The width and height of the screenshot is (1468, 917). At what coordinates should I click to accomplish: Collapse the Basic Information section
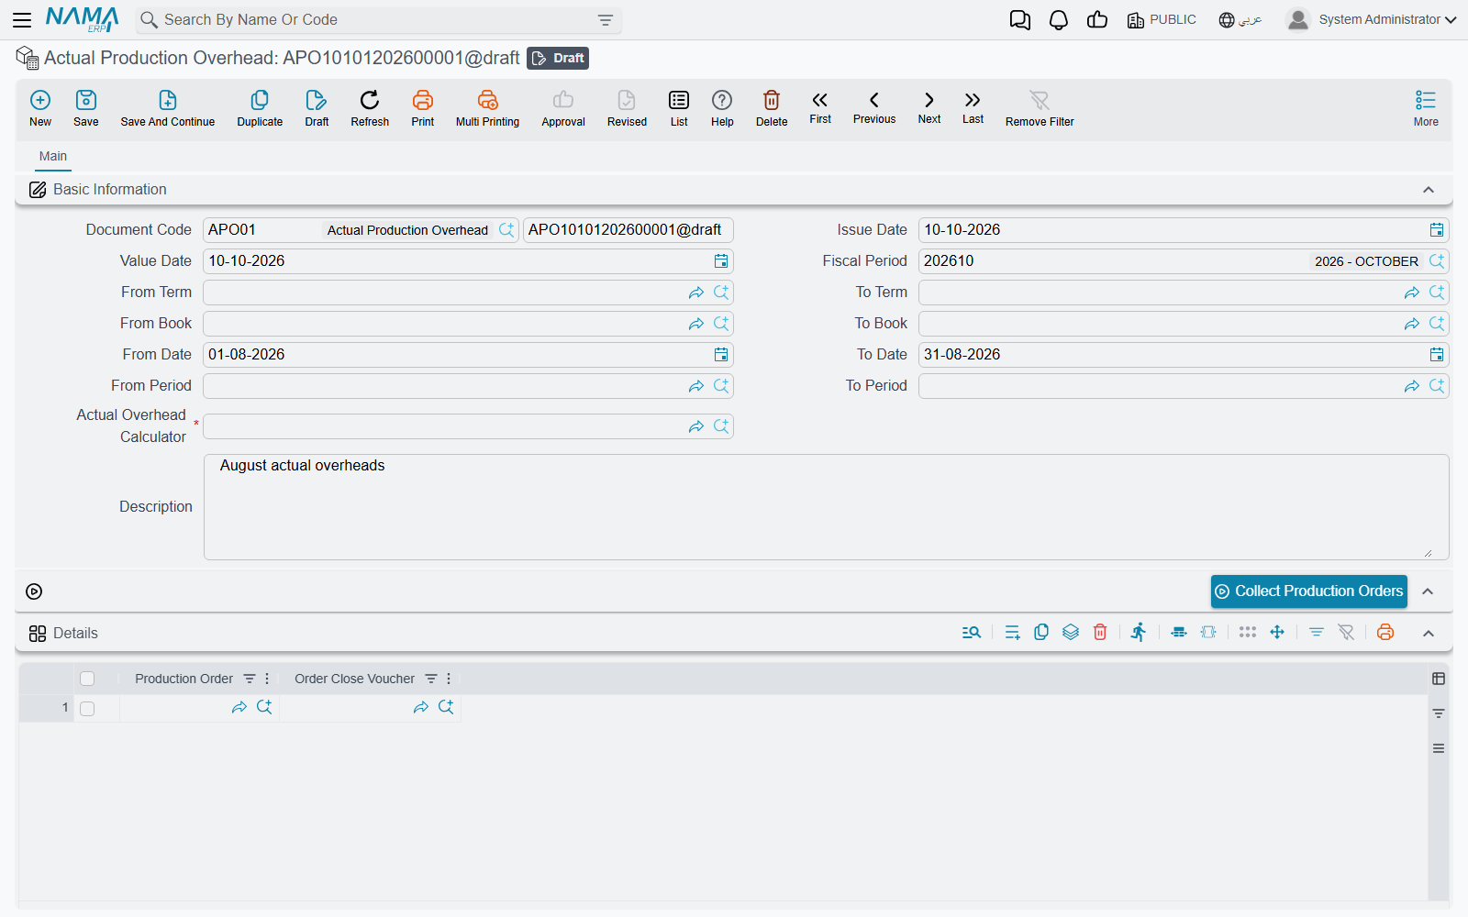(1429, 190)
